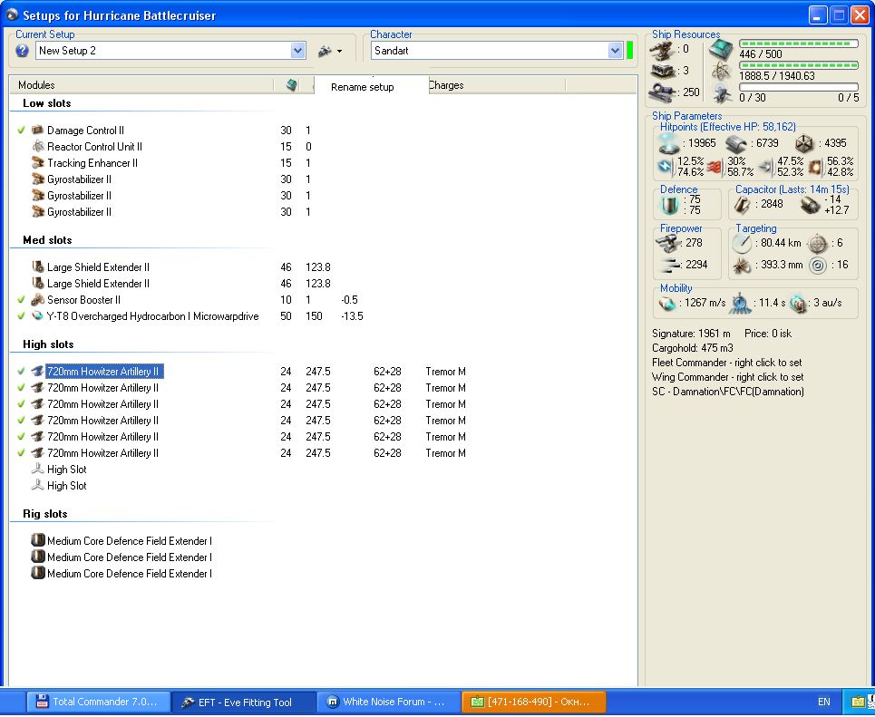
Task: Click the green character status indicator
Action: (629, 51)
